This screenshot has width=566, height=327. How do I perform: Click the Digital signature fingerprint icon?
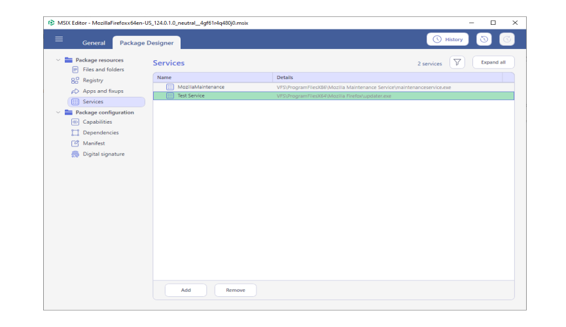click(75, 154)
